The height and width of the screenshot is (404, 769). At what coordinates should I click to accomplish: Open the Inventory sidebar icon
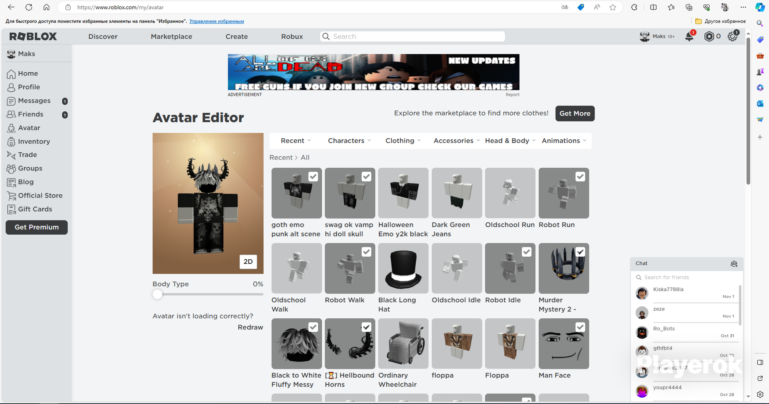(11, 141)
